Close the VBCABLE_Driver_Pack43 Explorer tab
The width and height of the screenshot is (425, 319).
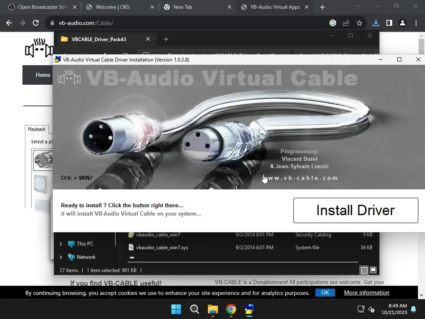(x=148, y=39)
